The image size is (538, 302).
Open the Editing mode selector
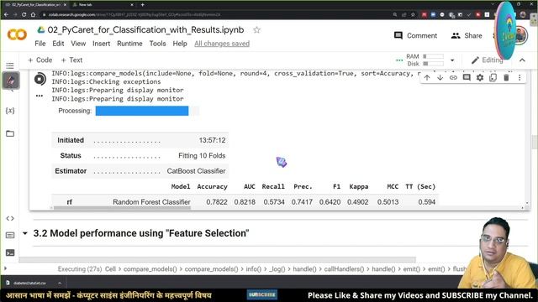click(487, 60)
